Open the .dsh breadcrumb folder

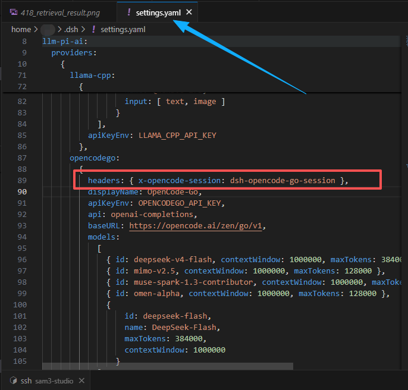pyautogui.click(x=71, y=29)
